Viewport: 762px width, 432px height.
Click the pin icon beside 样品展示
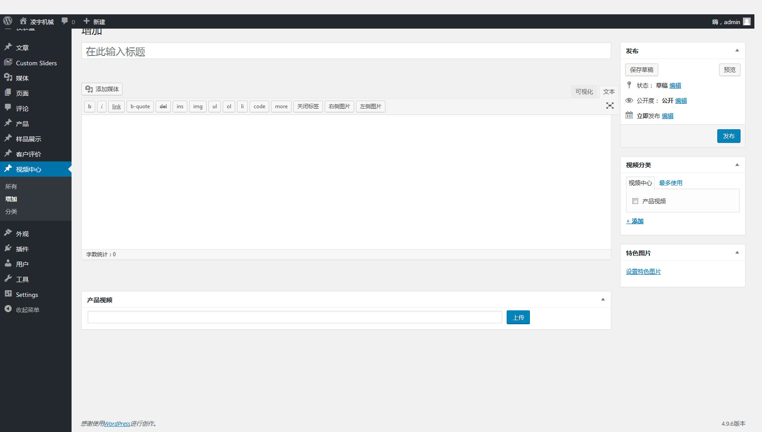8,138
